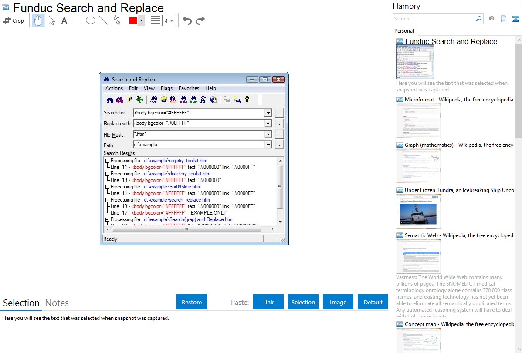Open the View menu
The image size is (522, 353).
[x=149, y=88]
